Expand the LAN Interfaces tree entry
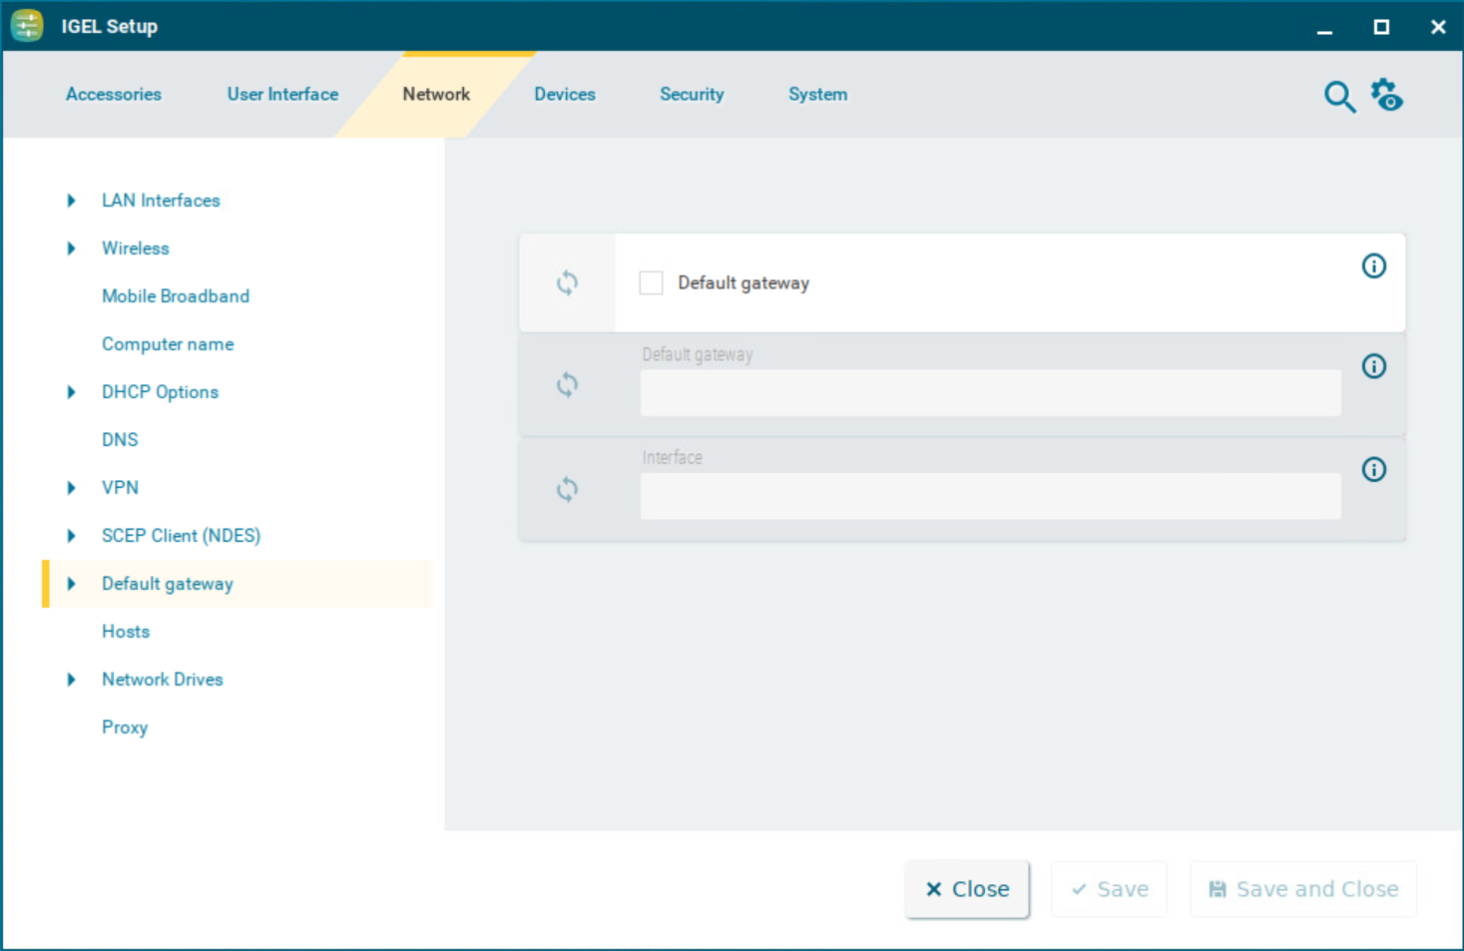The width and height of the screenshot is (1464, 951). point(71,200)
